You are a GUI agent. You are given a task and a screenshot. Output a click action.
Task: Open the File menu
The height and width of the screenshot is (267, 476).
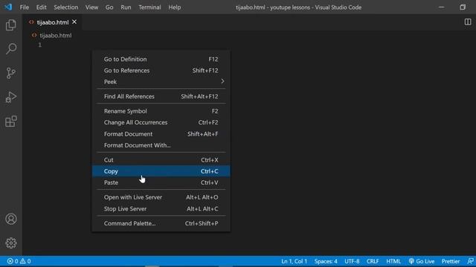point(25,7)
